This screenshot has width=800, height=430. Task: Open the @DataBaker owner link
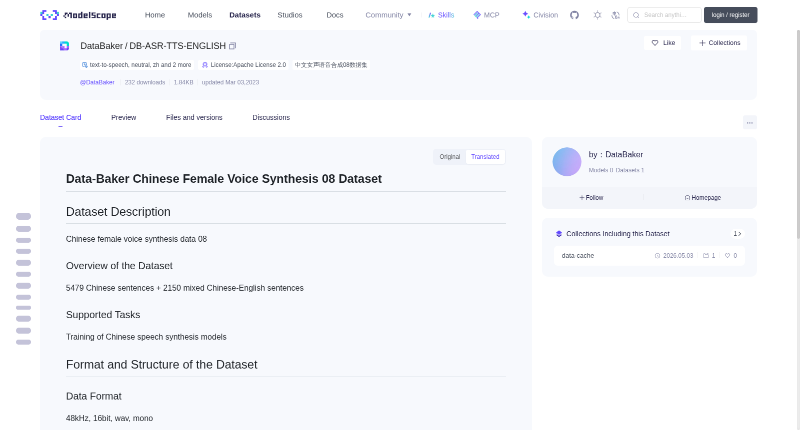pyautogui.click(x=97, y=82)
